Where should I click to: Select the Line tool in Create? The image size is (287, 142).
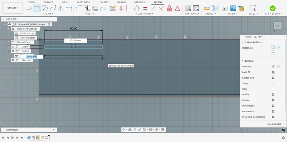(x=29, y=8)
